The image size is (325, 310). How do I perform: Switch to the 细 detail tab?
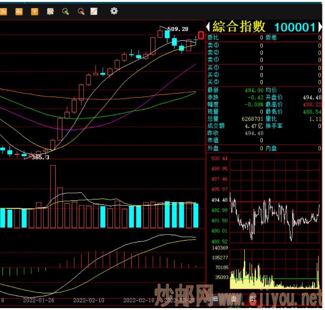[x=215, y=299]
